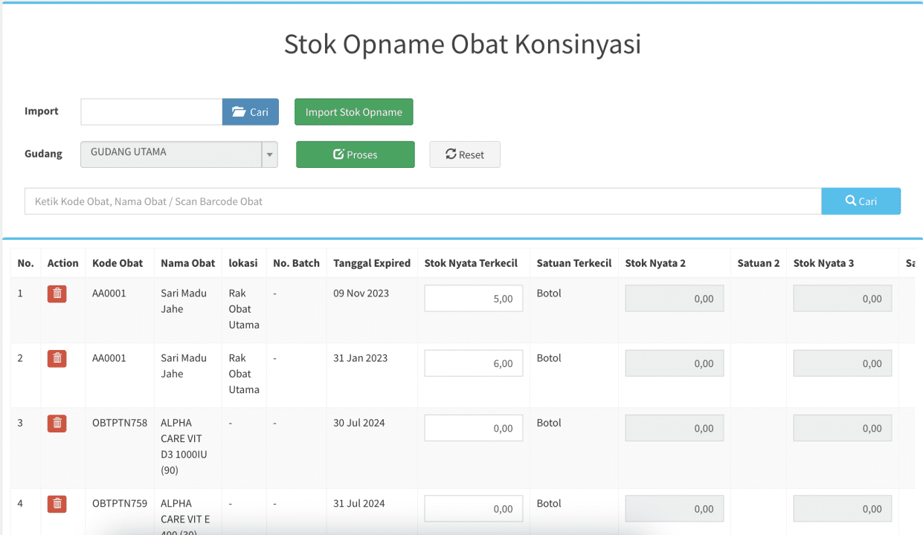923x535 pixels.
Task: Click Stok Nyata 3 field in row 2
Action: coord(843,363)
